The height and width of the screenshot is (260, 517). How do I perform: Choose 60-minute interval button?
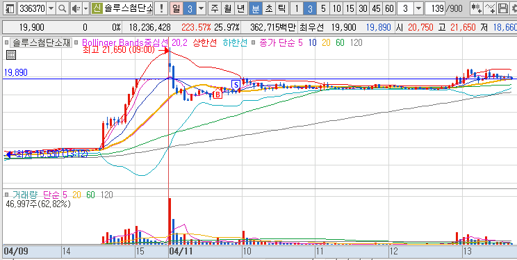pyautogui.click(x=390, y=8)
